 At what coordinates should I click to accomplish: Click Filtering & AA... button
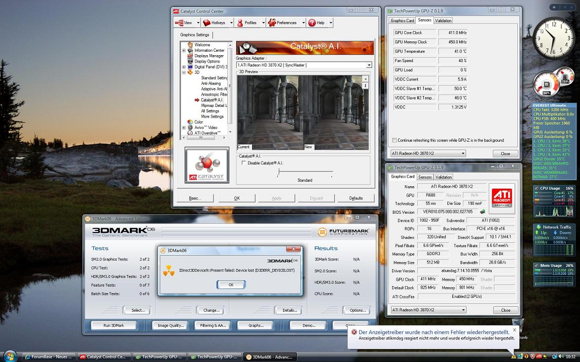tap(213, 326)
